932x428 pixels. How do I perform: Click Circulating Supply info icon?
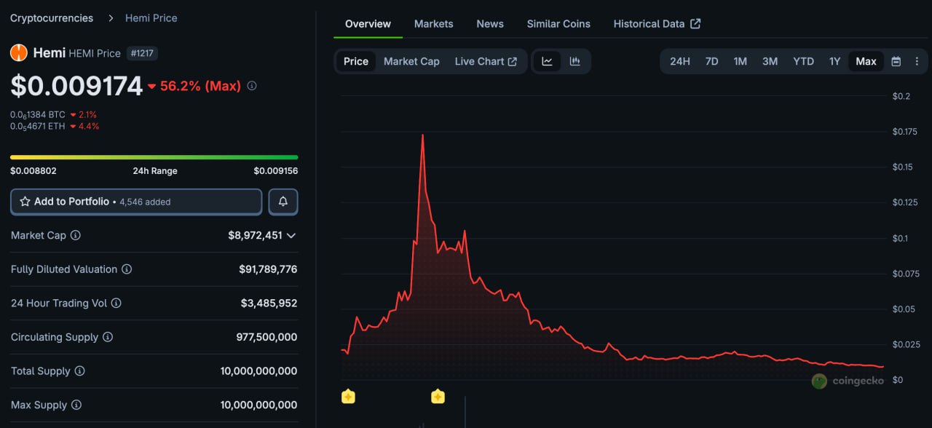tap(108, 337)
